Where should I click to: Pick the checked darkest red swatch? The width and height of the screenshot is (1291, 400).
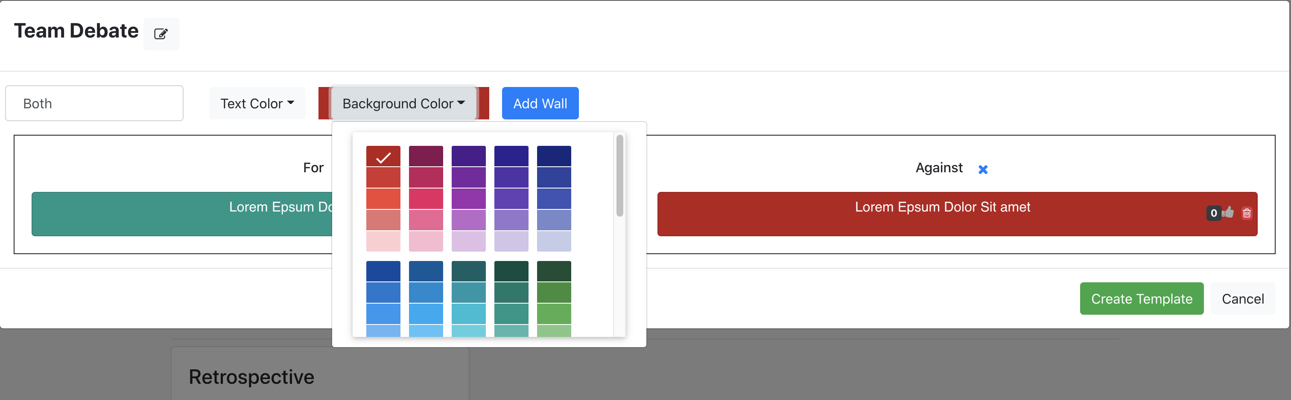[x=383, y=156]
